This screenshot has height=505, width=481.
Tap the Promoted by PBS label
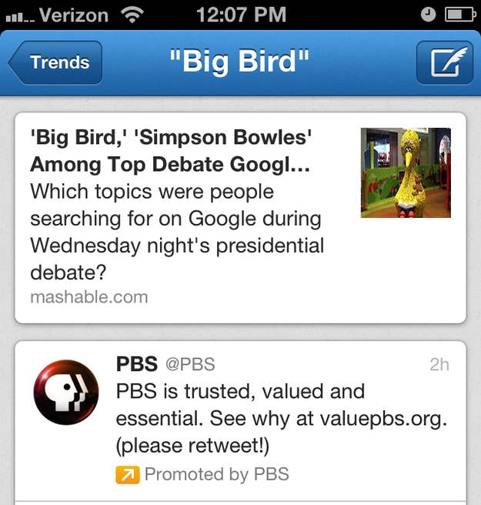pos(217,474)
